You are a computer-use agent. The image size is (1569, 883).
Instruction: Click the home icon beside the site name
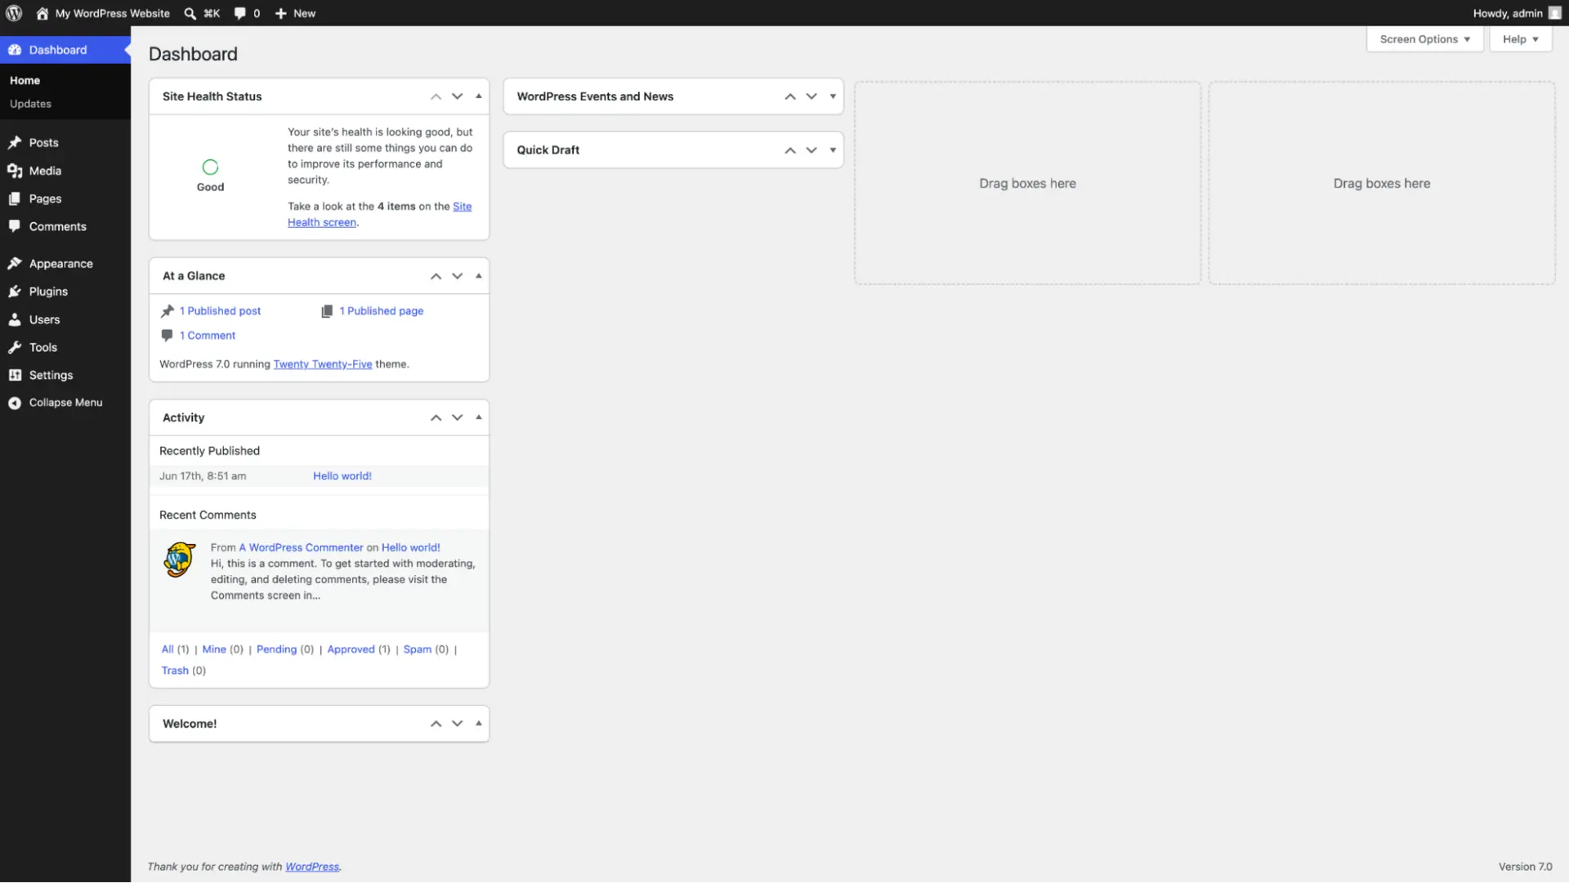click(x=42, y=13)
